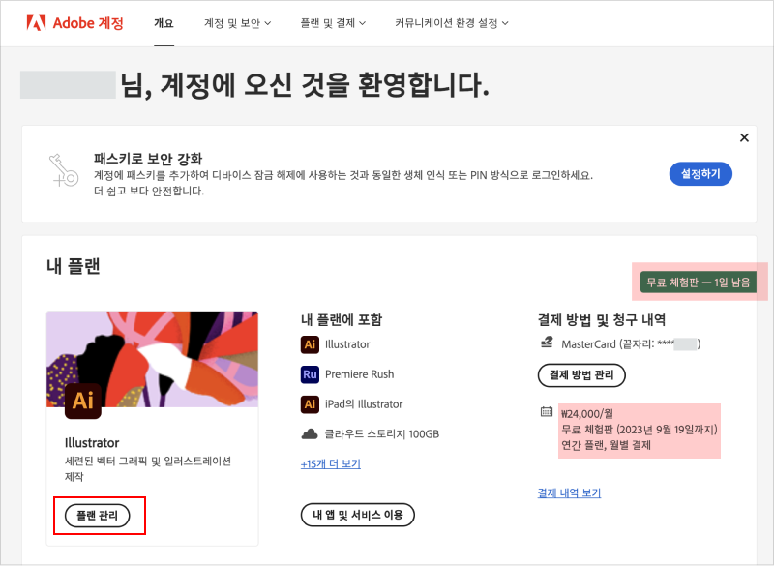
Task: Click the billing calendar icon
Action: click(x=547, y=411)
